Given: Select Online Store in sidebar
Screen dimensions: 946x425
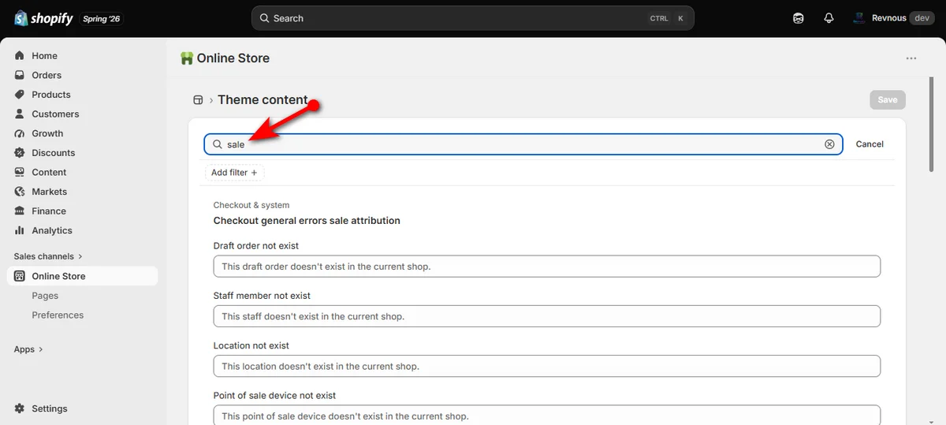Looking at the screenshot, I should [x=82, y=276].
